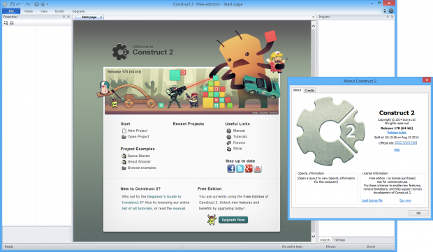Open the Beginner's Guide to Construct 2 link
This screenshot has width=433, height=252.
pyautogui.click(x=165, y=197)
